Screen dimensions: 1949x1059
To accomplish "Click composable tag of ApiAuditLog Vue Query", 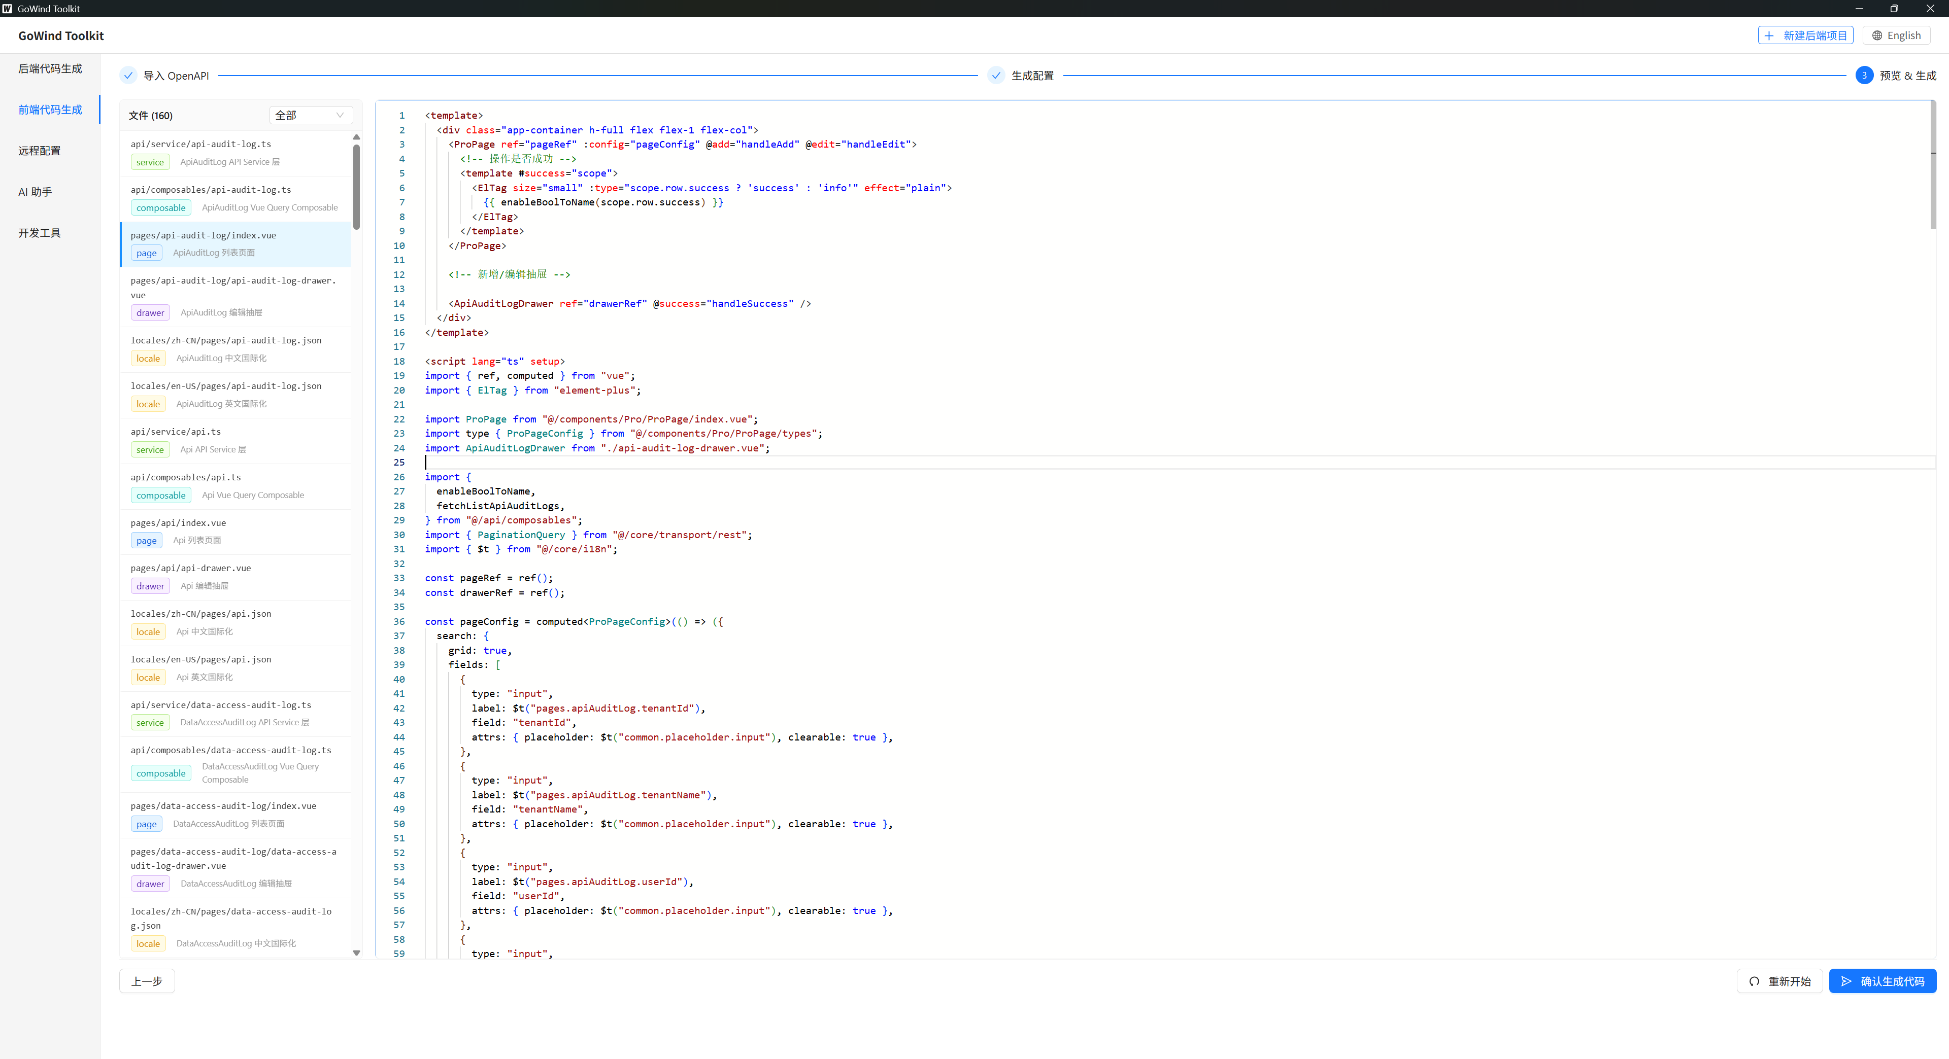I will coord(161,208).
